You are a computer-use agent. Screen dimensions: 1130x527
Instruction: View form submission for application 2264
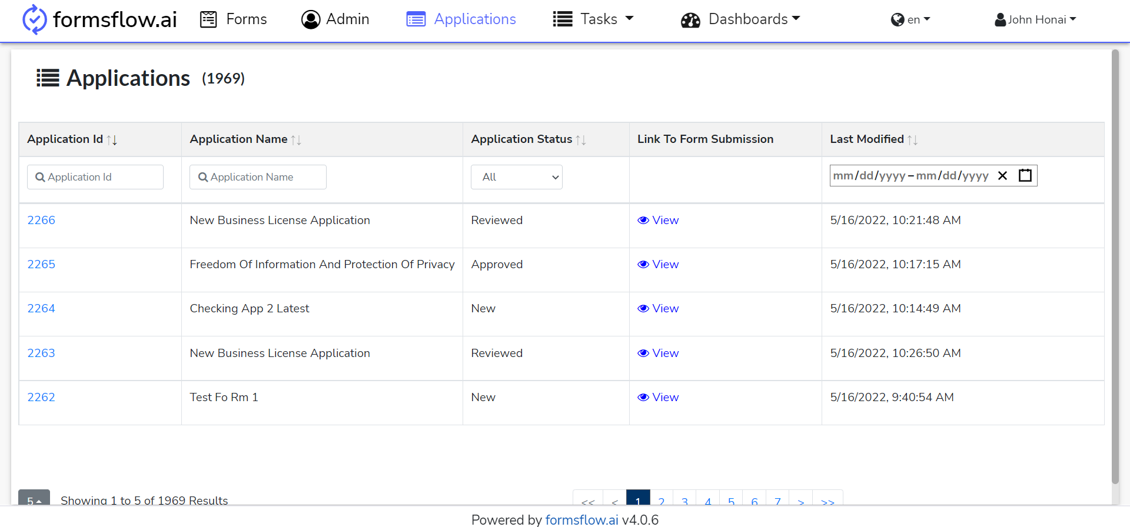click(x=658, y=308)
